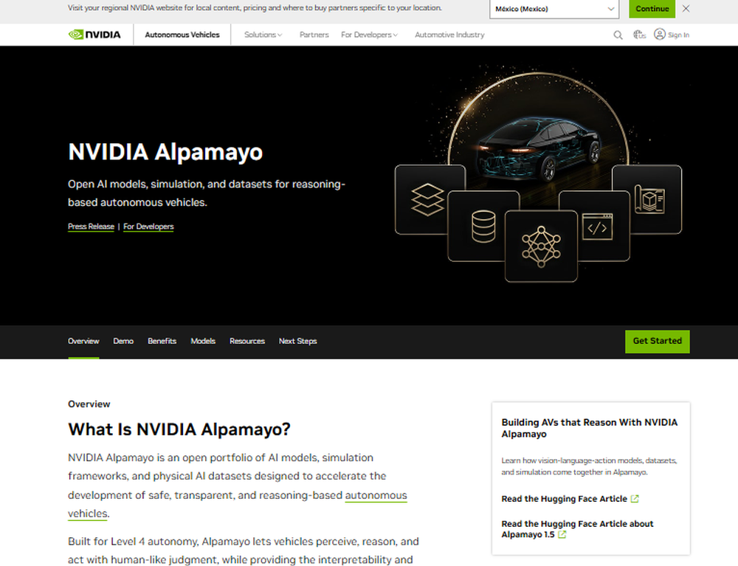Image resolution: width=738 pixels, height=566 pixels.
Task: Select the Next Steps tab
Action: 297,341
